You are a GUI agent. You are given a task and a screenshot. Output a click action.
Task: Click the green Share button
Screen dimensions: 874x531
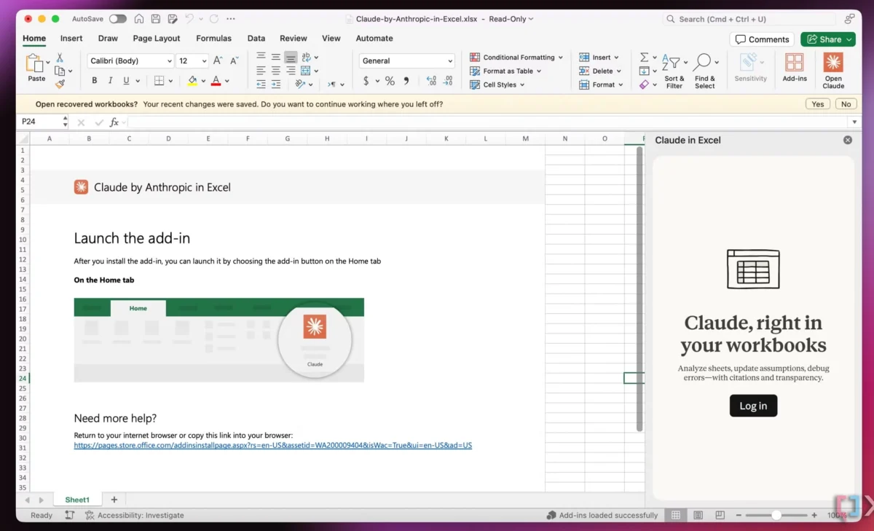point(827,39)
